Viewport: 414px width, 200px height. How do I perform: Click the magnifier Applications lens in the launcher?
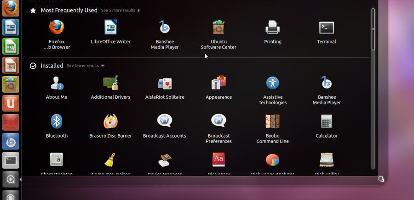coord(11,179)
